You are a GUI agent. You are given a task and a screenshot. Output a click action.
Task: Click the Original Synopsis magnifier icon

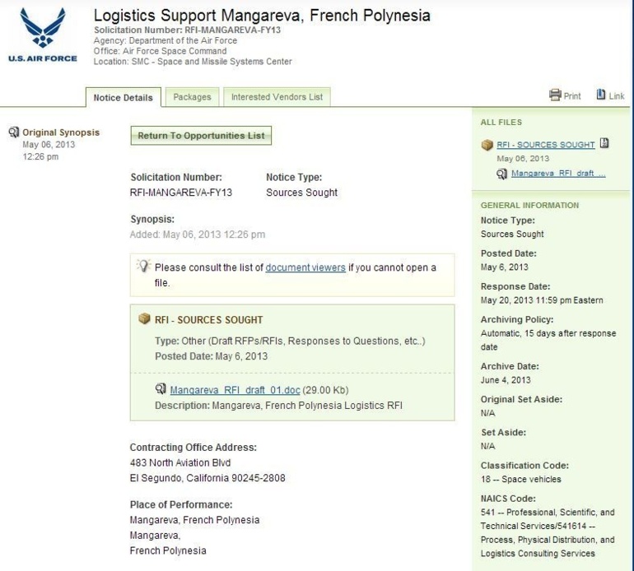click(14, 132)
